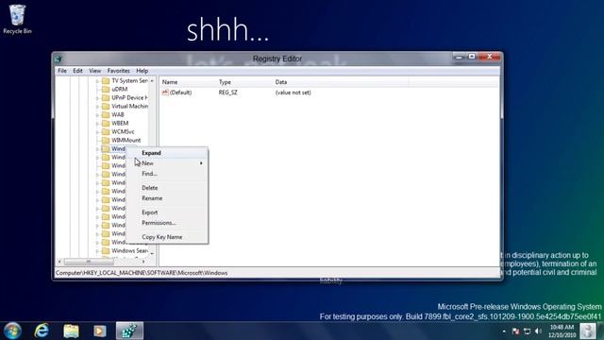Click the tree pane scroll-down arrow
This screenshot has height=340, width=604.
pyautogui.click(x=152, y=254)
